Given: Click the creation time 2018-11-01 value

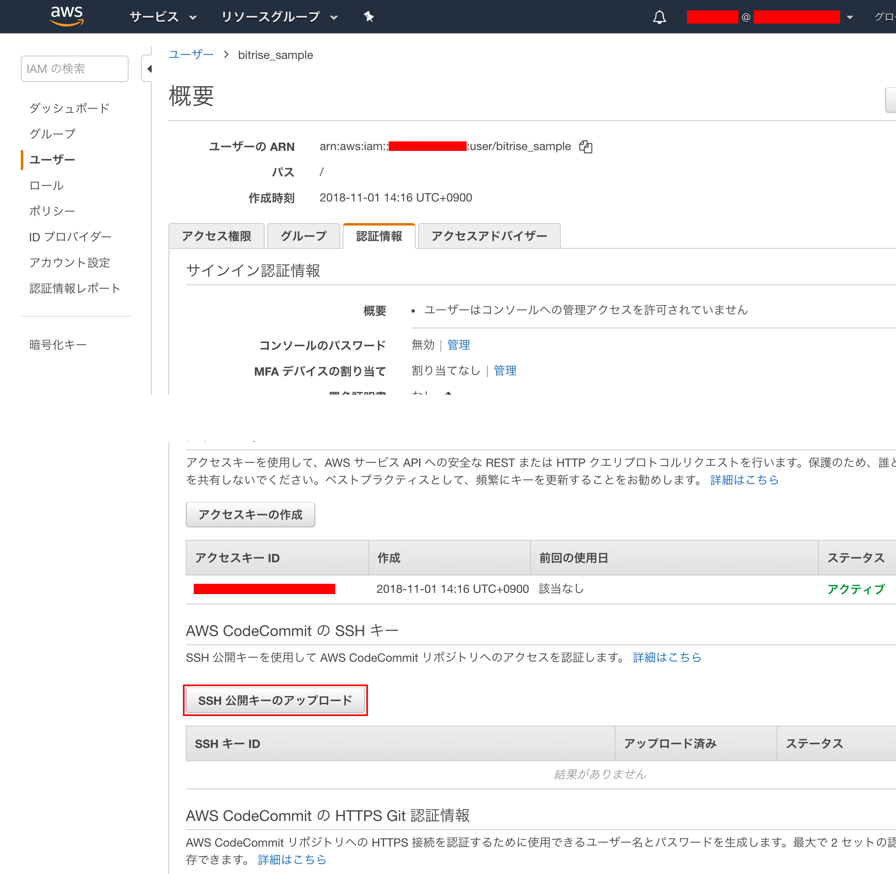Looking at the screenshot, I should coord(395,197).
